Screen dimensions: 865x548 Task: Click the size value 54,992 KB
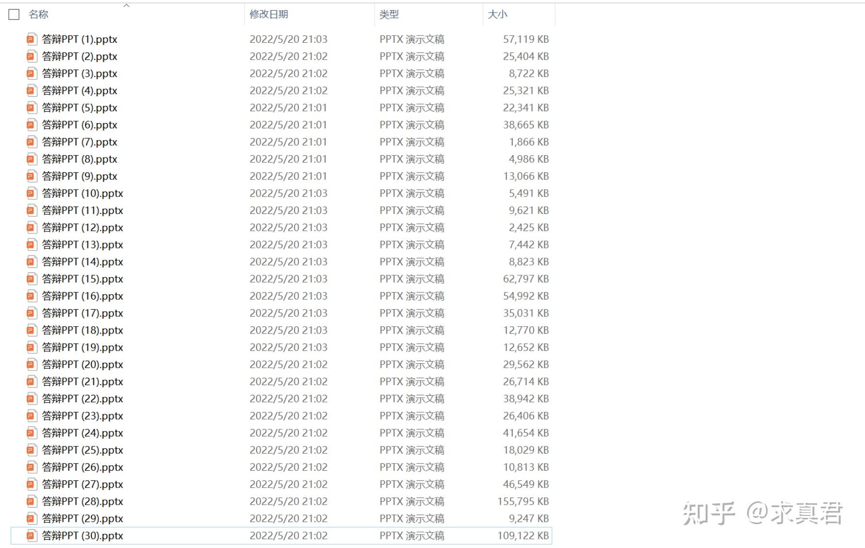tap(526, 296)
